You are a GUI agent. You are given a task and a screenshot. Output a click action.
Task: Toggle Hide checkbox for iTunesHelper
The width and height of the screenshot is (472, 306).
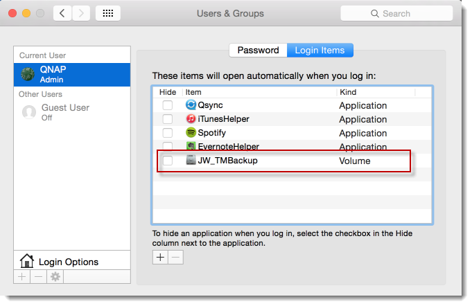click(168, 119)
